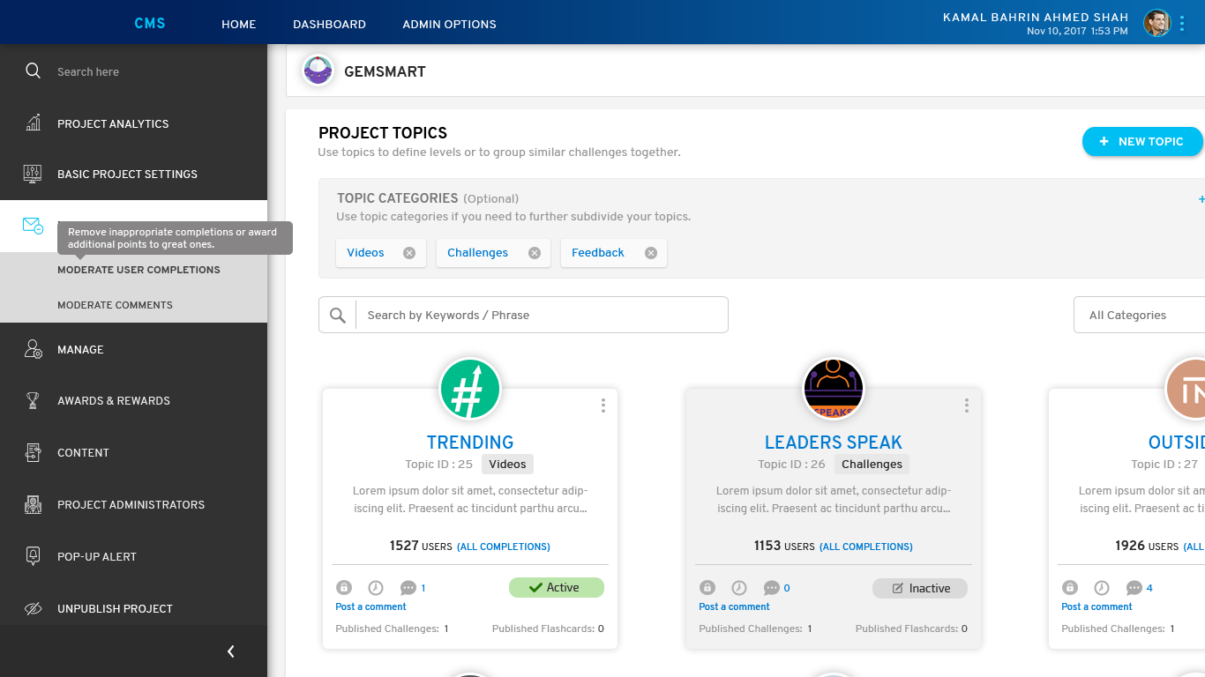This screenshot has height=677, width=1205.
Task: Open All Completions link on Trending card
Action: point(503,547)
